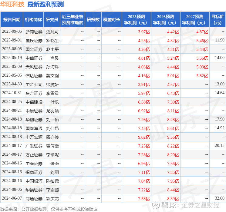The image size is (226, 212).
Task: Select the 中国银河 cell
Action: (x=34, y=181)
